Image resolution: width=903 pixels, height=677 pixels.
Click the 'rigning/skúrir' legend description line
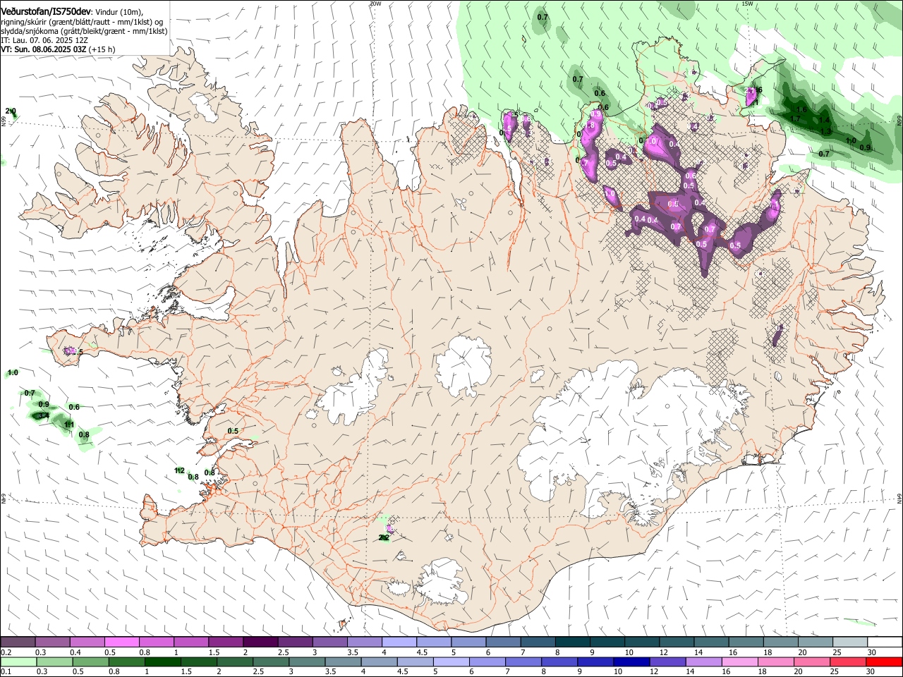click(83, 22)
